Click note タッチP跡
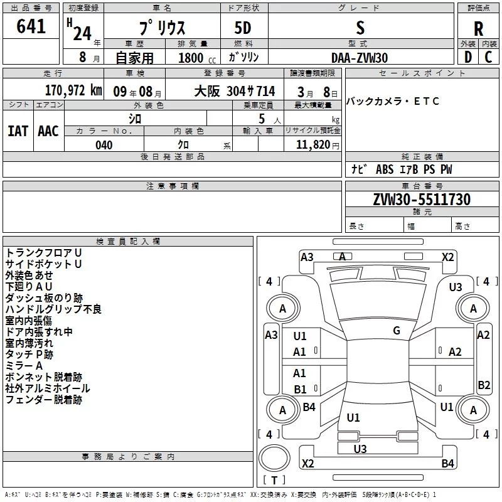 (x=29, y=355)
